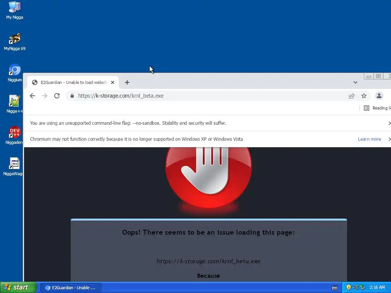Open the security shield tray icon
This screenshot has width=391, height=293.
[349, 287]
